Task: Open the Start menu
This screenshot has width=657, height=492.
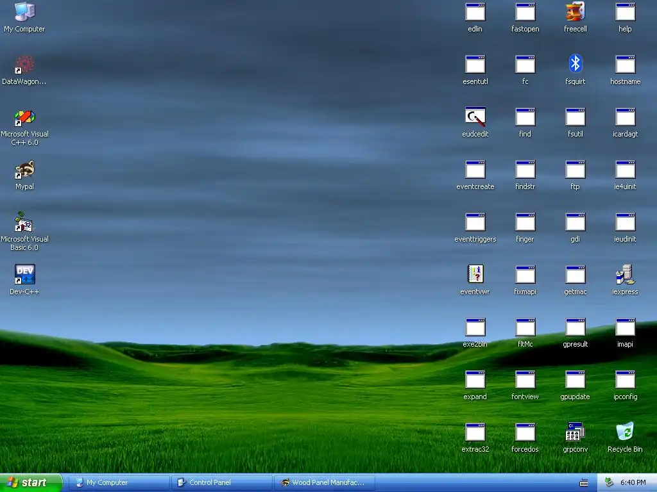Action: 31,483
